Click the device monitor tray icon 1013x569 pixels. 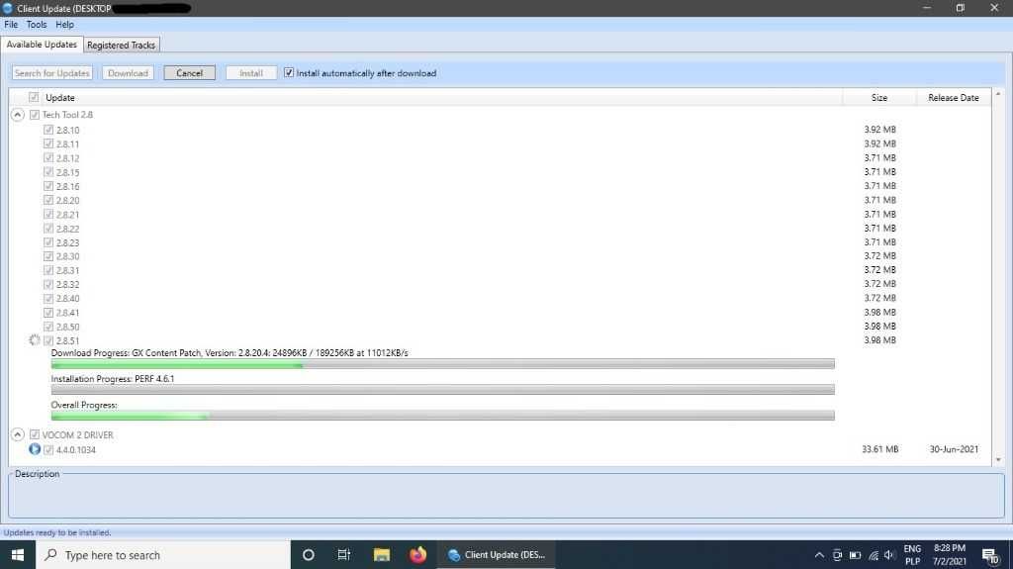[837, 555]
